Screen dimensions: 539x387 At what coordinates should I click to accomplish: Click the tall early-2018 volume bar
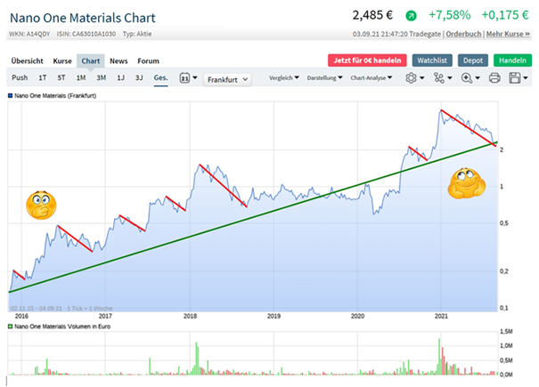[196, 359]
